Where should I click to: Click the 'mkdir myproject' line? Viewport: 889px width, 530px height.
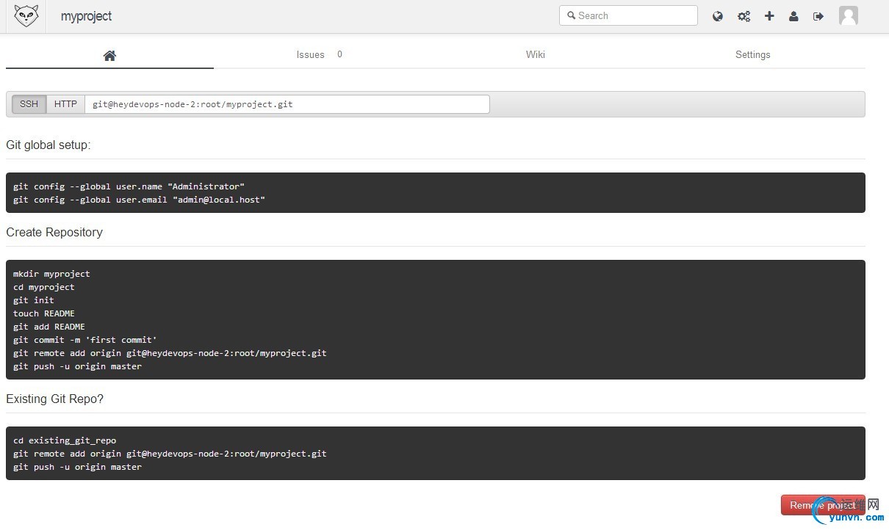click(x=51, y=274)
